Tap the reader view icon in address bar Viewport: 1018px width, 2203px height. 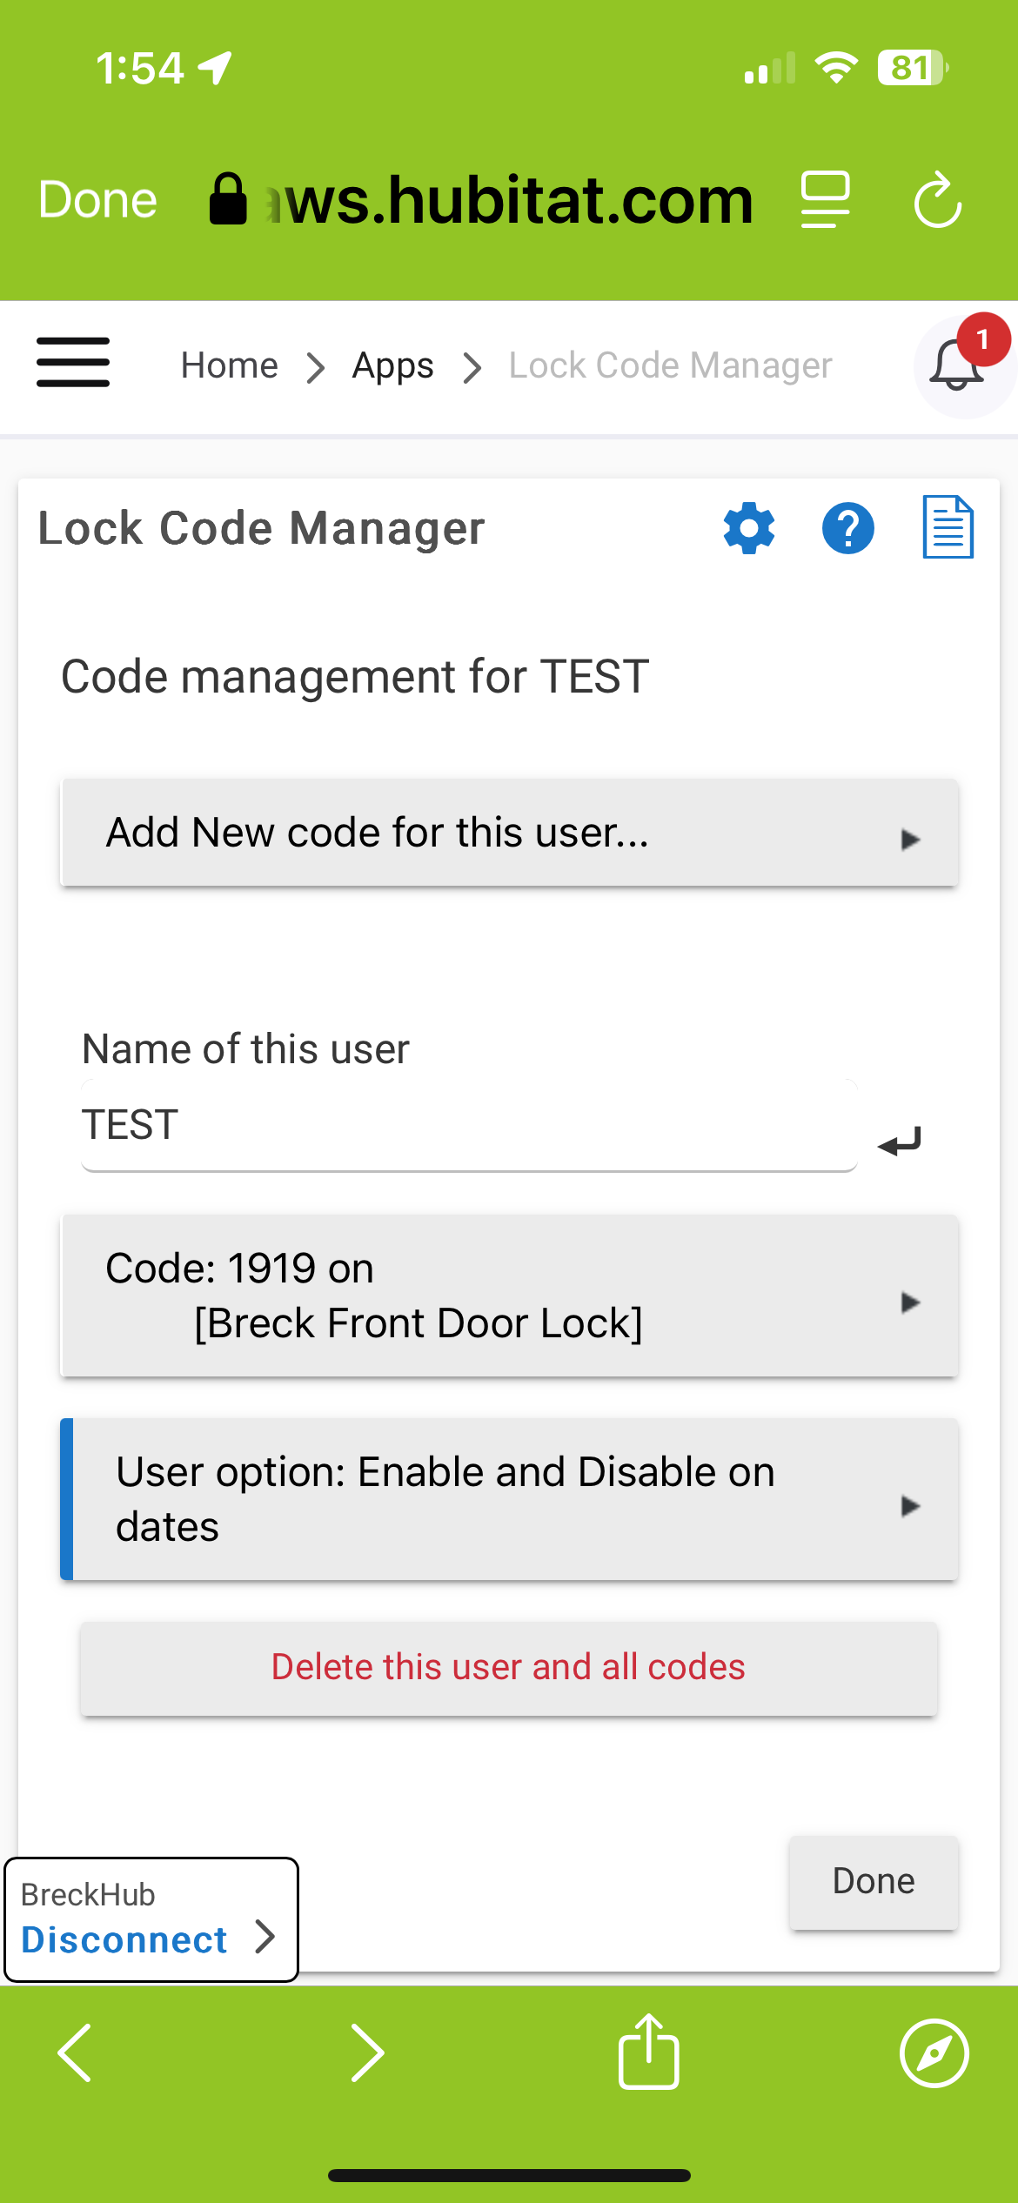coord(825,200)
